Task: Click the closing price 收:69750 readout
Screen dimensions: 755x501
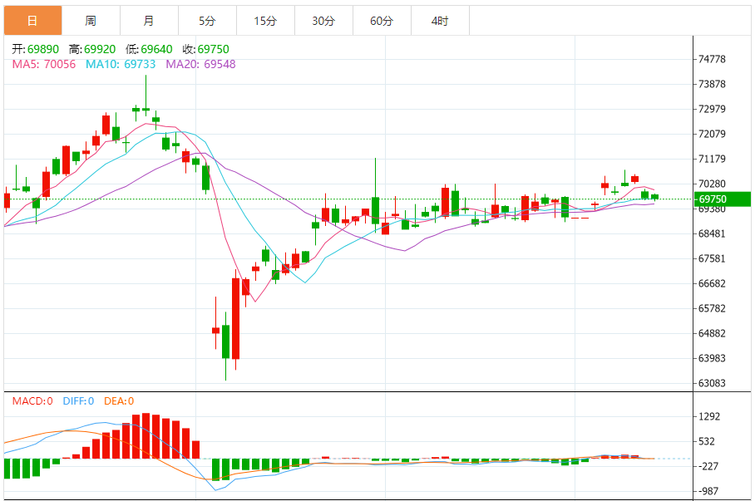Action: coord(206,49)
